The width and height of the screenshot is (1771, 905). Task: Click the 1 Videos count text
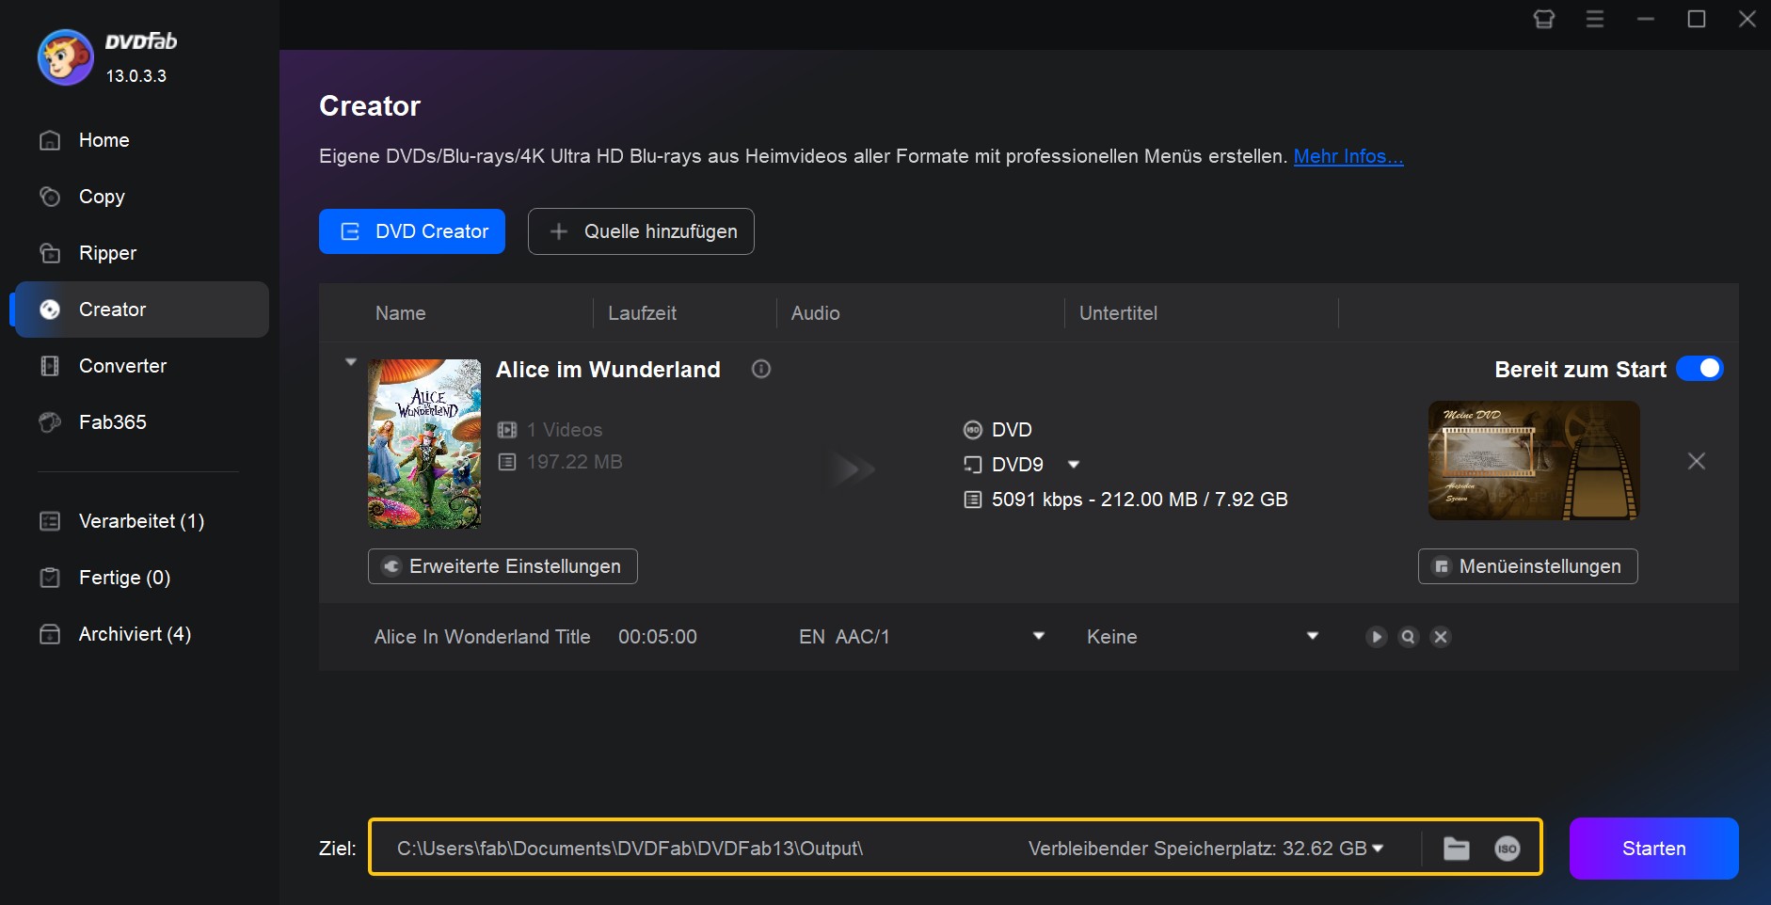pyautogui.click(x=565, y=430)
